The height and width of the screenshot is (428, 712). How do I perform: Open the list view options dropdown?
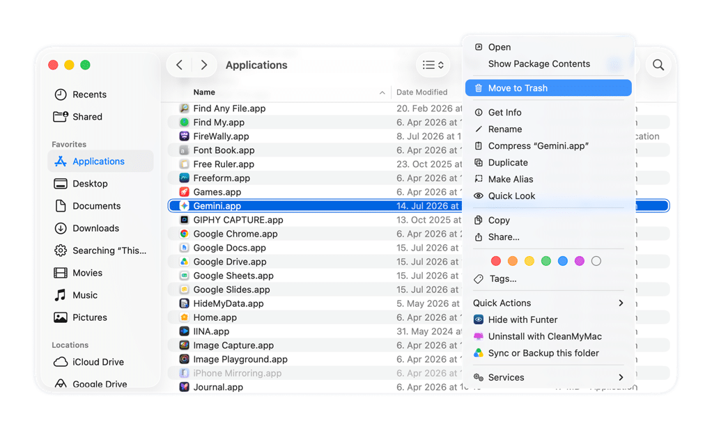point(433,65)
